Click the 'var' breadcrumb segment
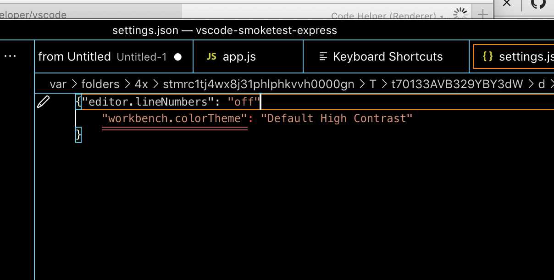The image size is (554, 280). point(58,84)
